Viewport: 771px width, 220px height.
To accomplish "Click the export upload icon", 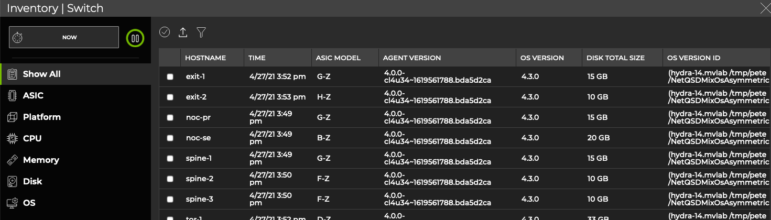I will [x=183, y=32].
